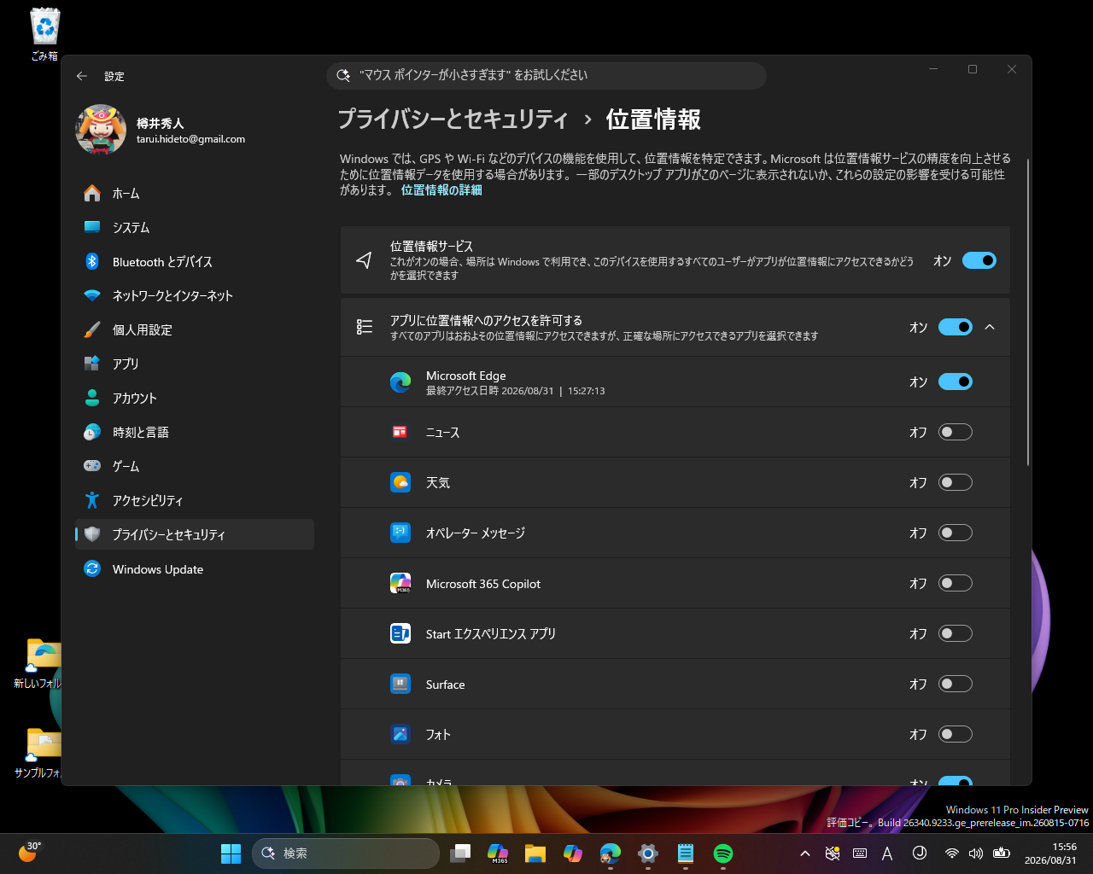Viewport: 1093px width, 874px height.
Task: Disable location for Microsoft Edge
Action: [956, 382]
